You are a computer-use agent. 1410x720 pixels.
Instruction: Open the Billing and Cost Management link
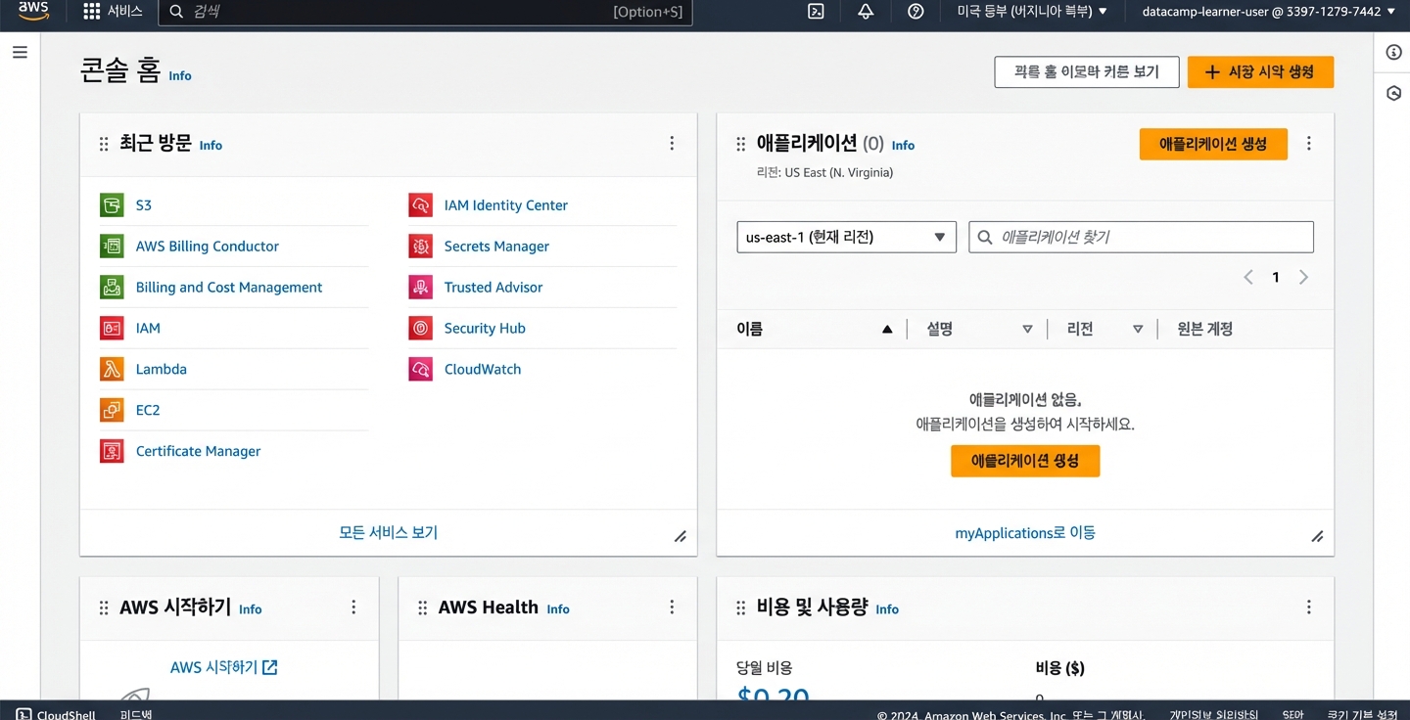(x=229, y=288)
